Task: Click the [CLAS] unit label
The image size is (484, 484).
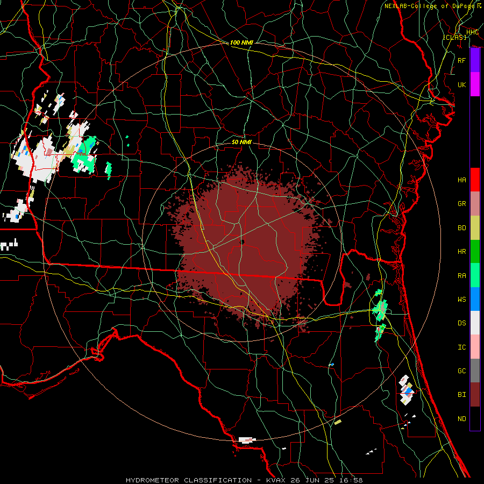Action: (x=454, y=37)
